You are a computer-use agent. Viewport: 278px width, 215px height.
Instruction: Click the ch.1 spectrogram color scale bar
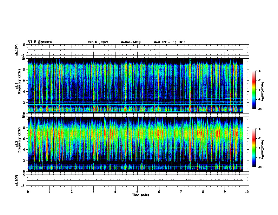click(254, 90)
